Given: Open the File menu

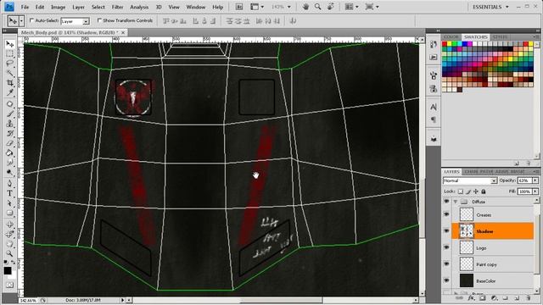Looking at the screenshot, I should tap(25, 7).
